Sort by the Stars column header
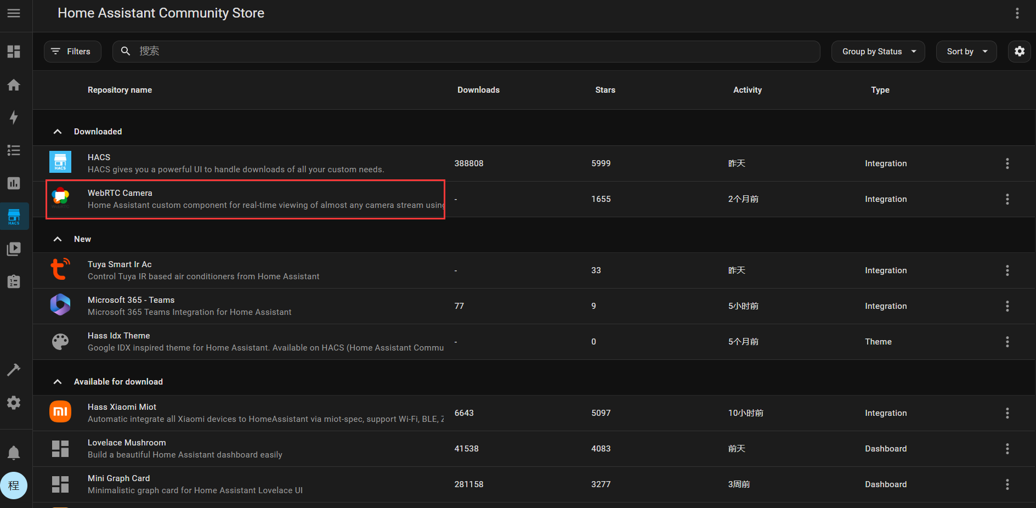The height and width of the screenshot is (508, 1036). (x=605, y=90)
